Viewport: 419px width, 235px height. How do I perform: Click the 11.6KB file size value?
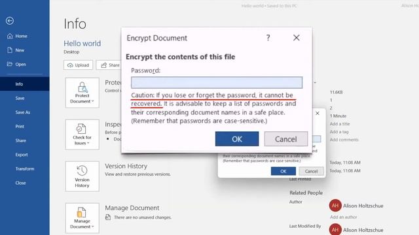pyautogui.click(x=336, y=92)
